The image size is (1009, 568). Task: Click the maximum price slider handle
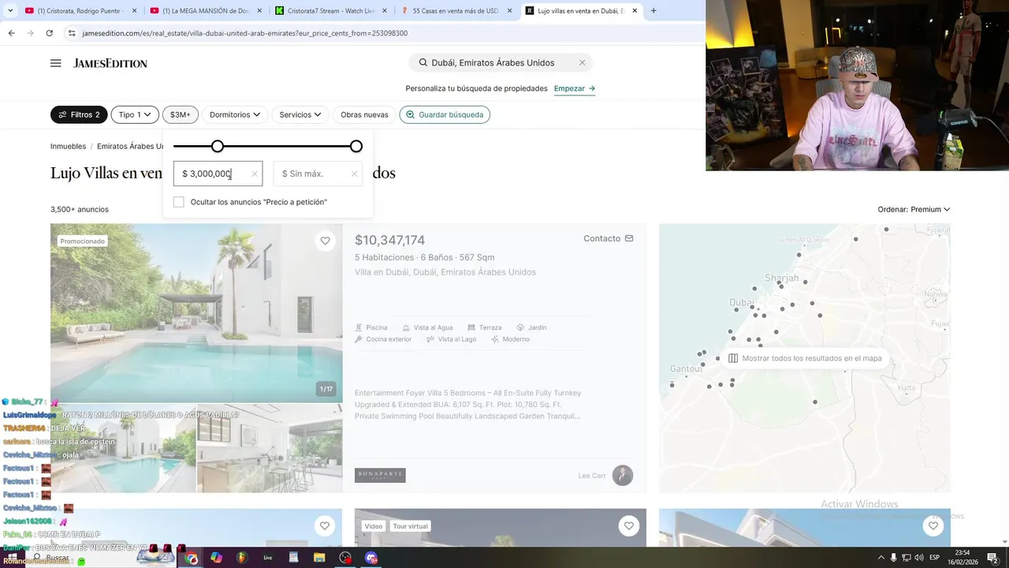[x=356, y=146]
